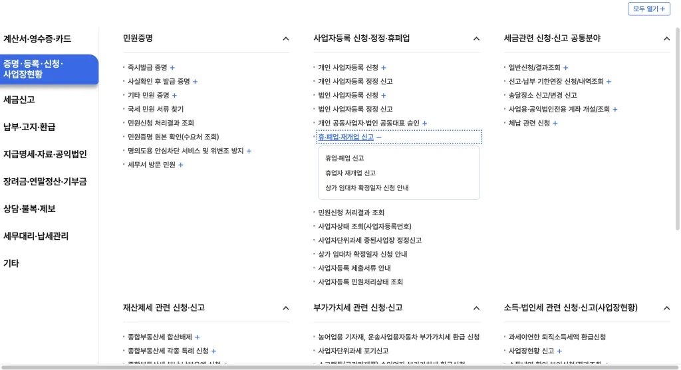
Task: Click the 휴·폐업·재개업 신고 link
Action: click(x=346, y=137)
